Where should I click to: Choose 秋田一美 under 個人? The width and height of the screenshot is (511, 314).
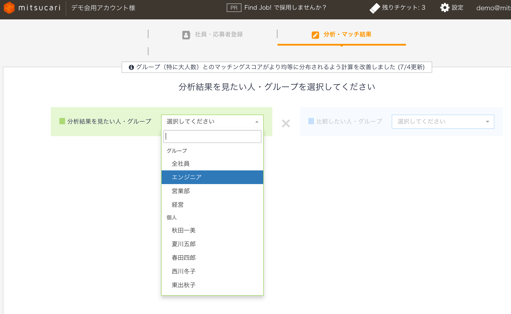pos(183,230)
